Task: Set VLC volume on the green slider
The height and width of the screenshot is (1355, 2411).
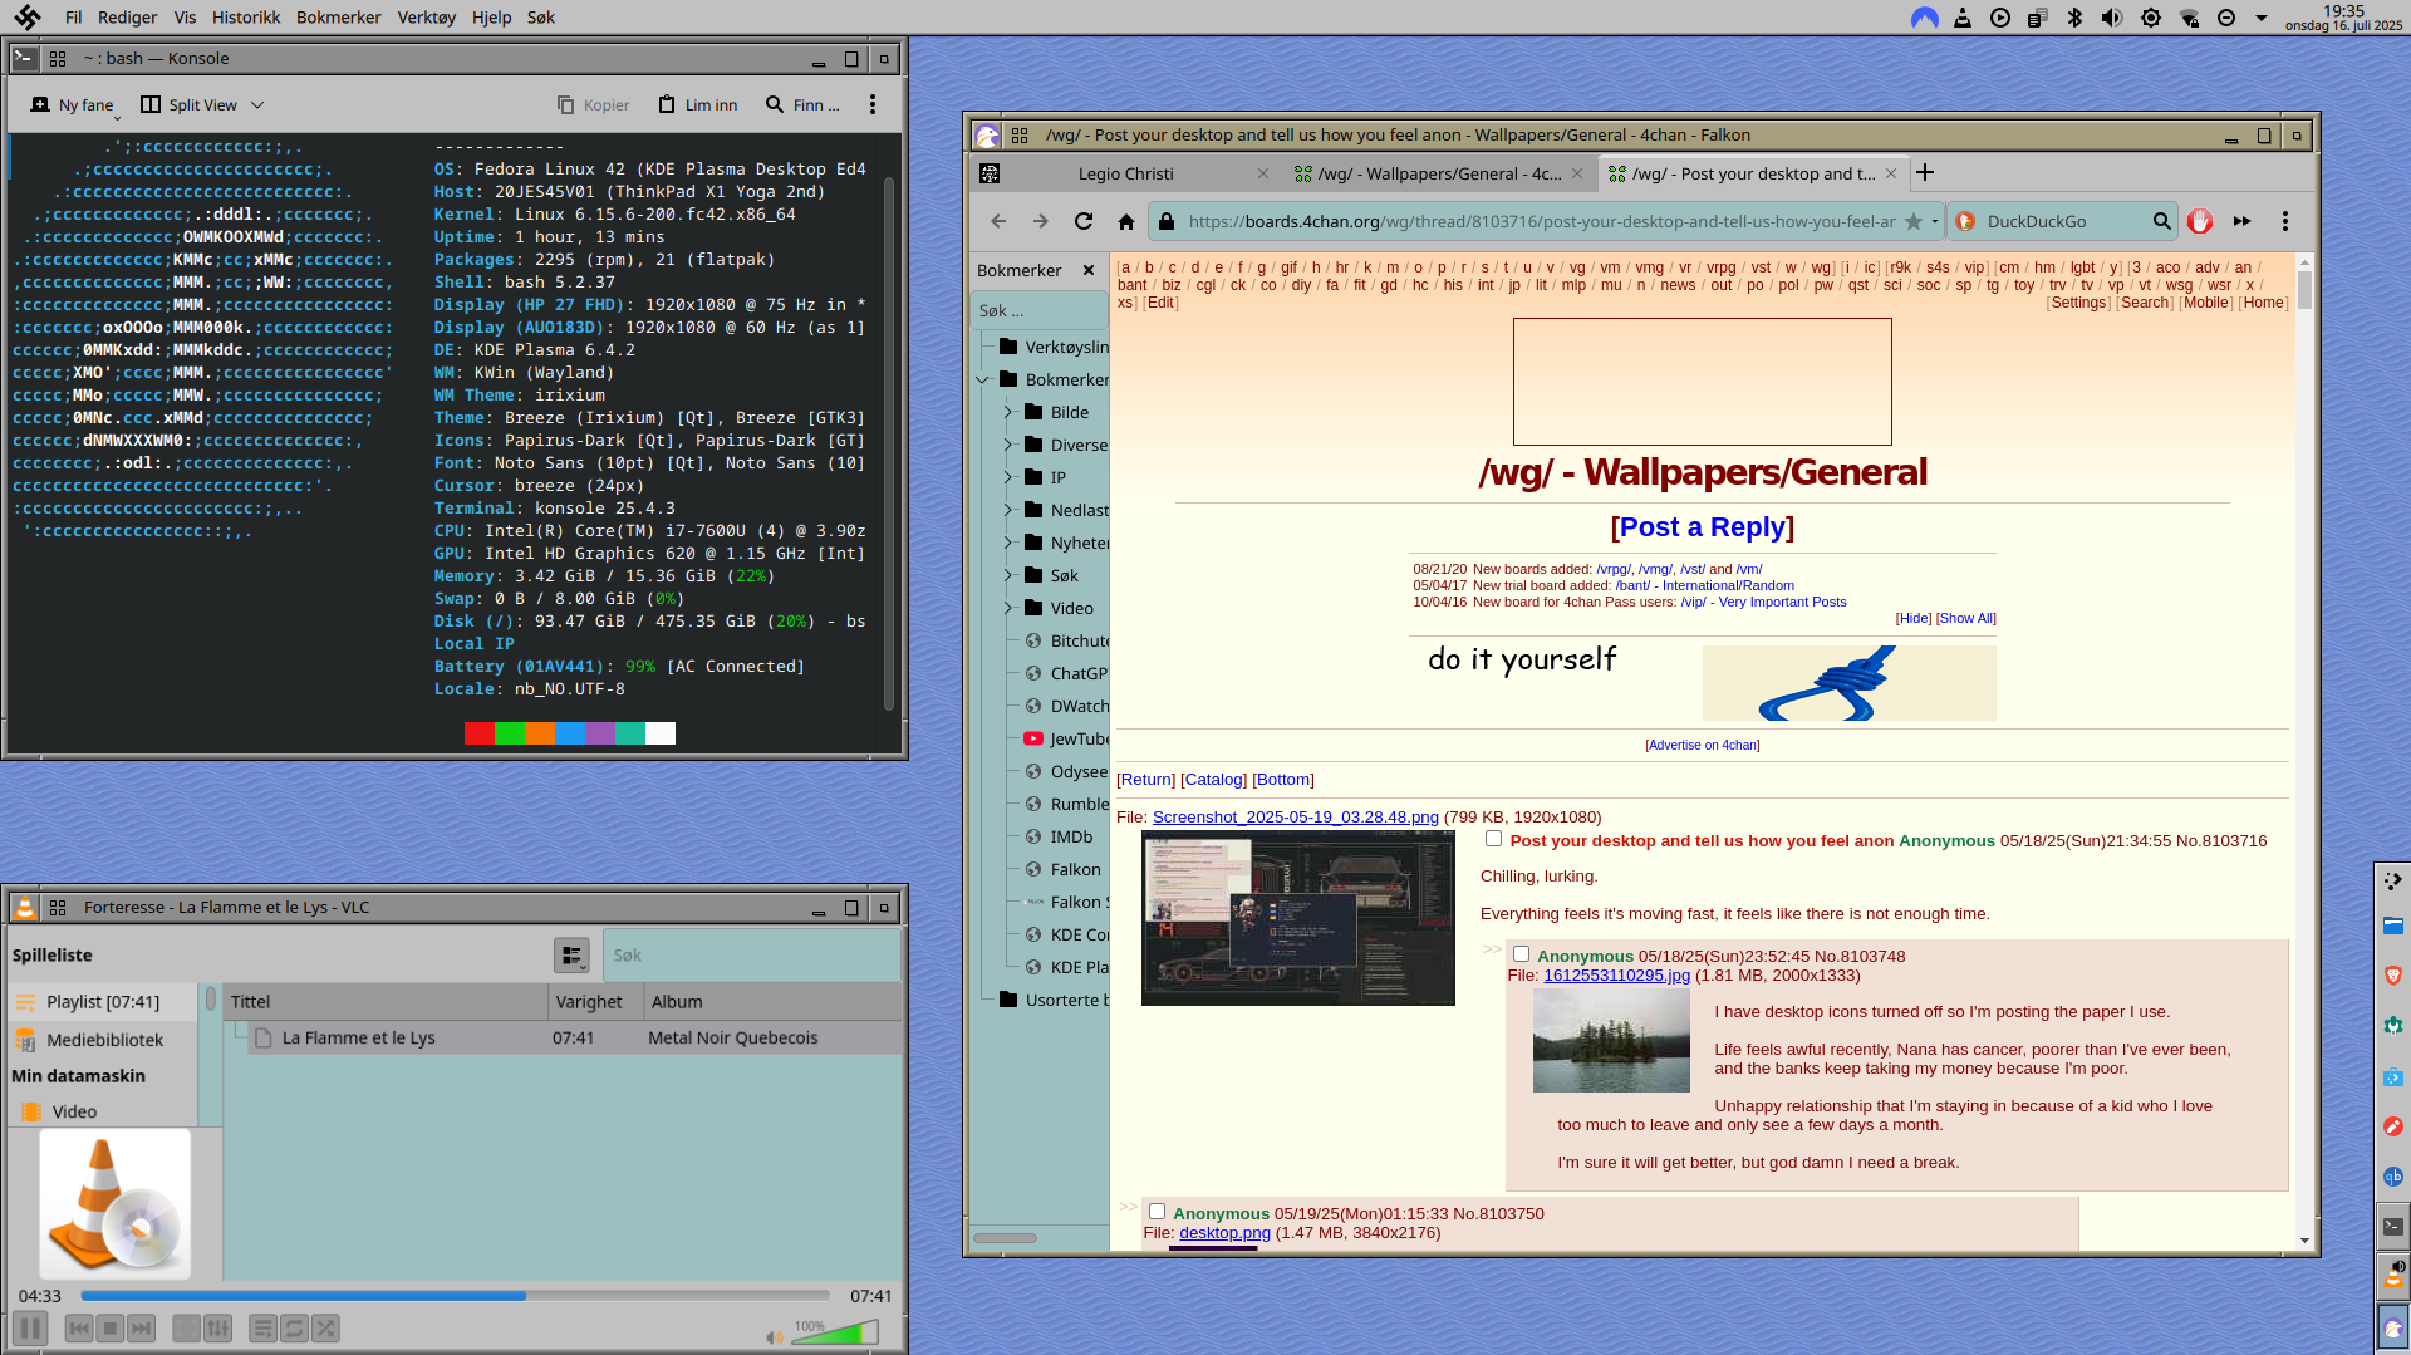Action: tap(835, 1332)
